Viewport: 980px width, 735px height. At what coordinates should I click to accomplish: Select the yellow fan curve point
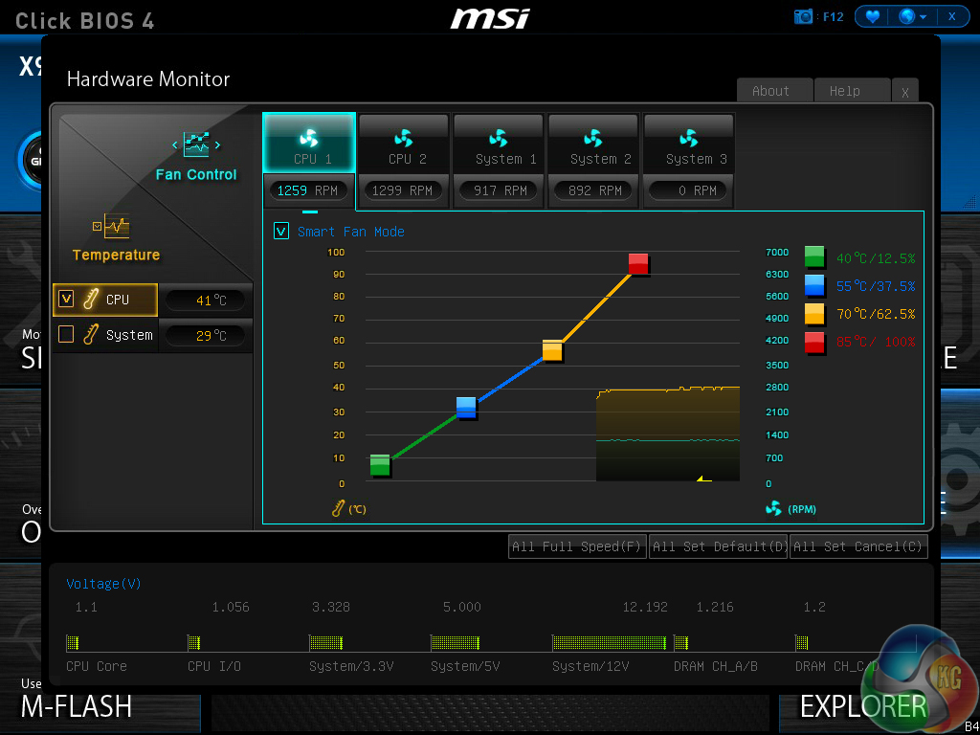point(552,350)
